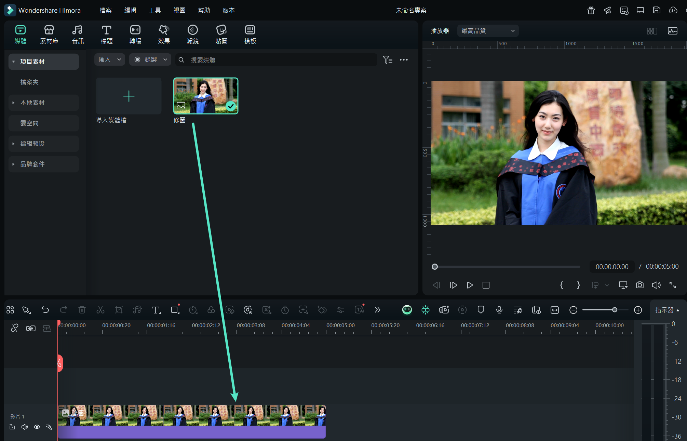Open the 檔案 menu
Image resolution: width=687 pixels, height=441 pixels.
106,10
